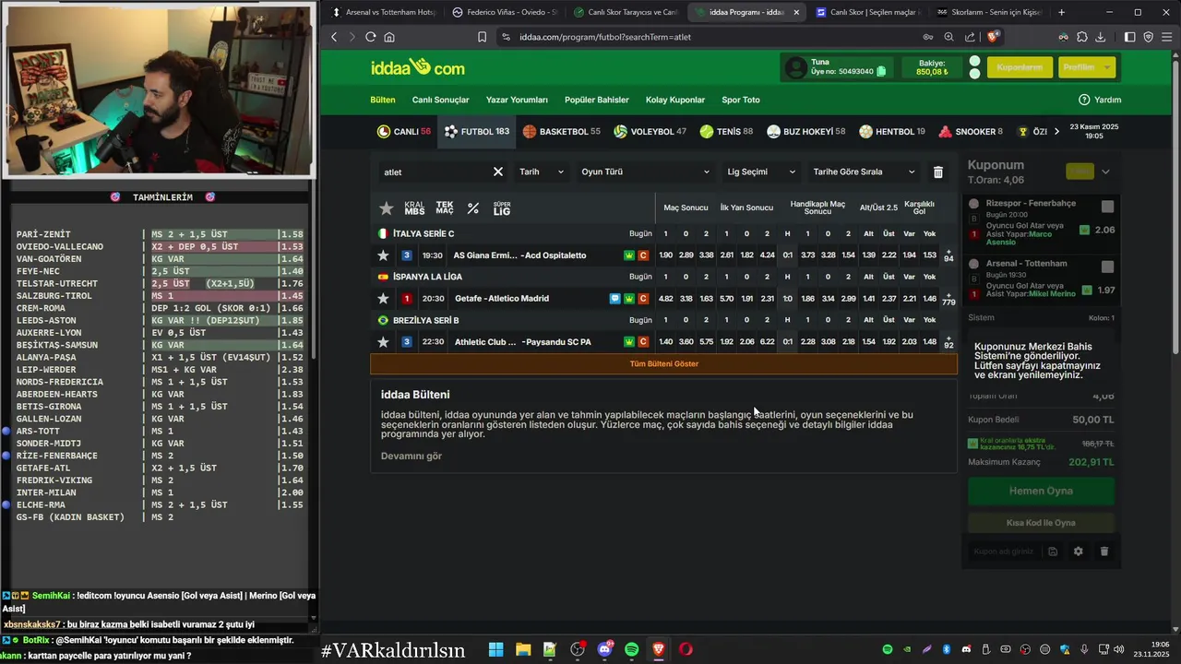The width and height of the screenshot is (1181, 664).
Task: Bookmark page with browser bookmark icon
Action: coord(482,37)
